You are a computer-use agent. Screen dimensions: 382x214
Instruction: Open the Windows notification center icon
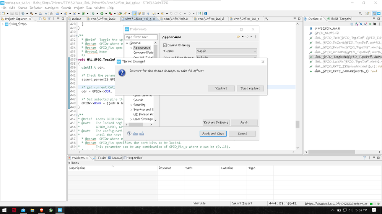click(x=374, y=210)
